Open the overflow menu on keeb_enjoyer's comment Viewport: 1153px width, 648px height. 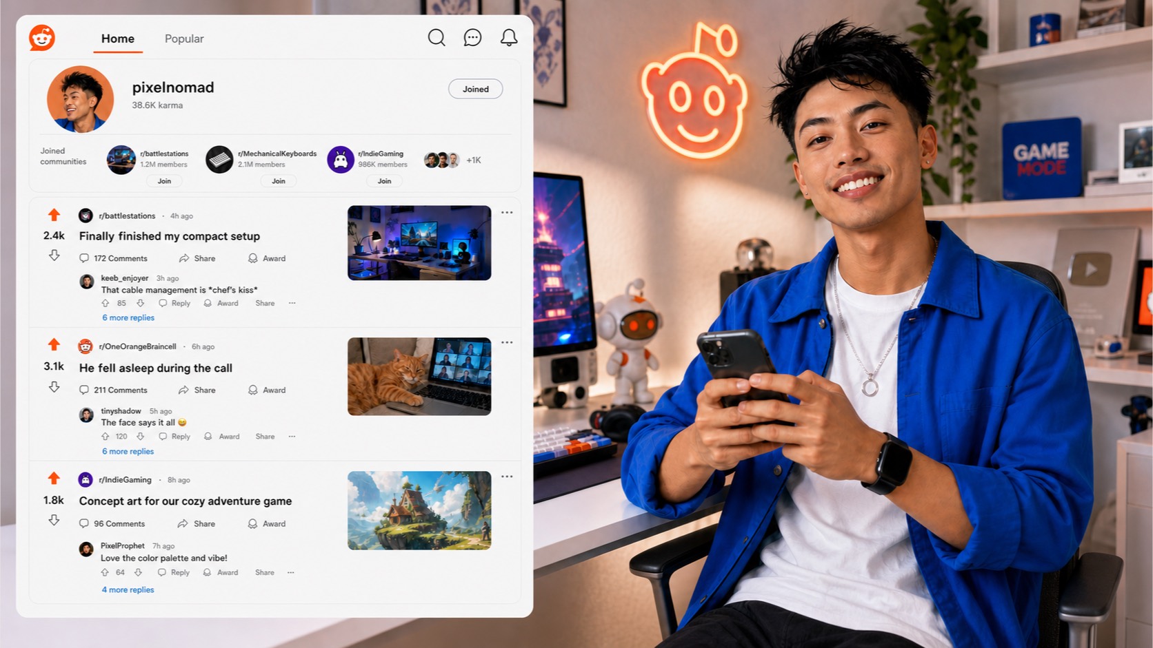pyautogui.click(x=292, y=303)
